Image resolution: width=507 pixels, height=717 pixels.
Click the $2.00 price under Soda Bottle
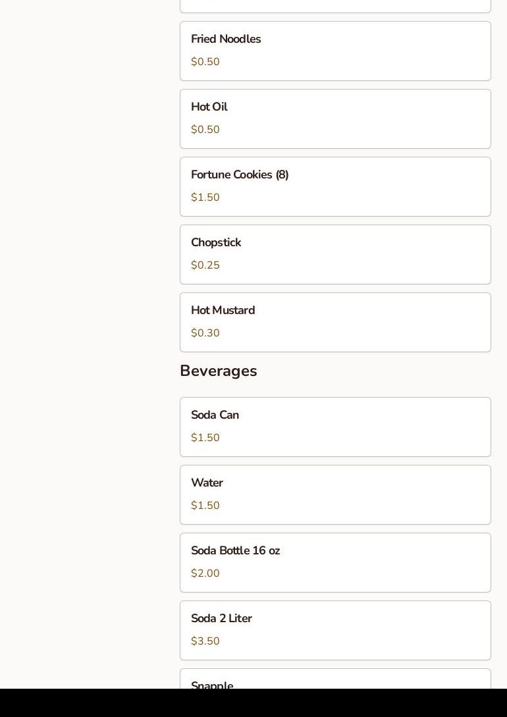205,573
